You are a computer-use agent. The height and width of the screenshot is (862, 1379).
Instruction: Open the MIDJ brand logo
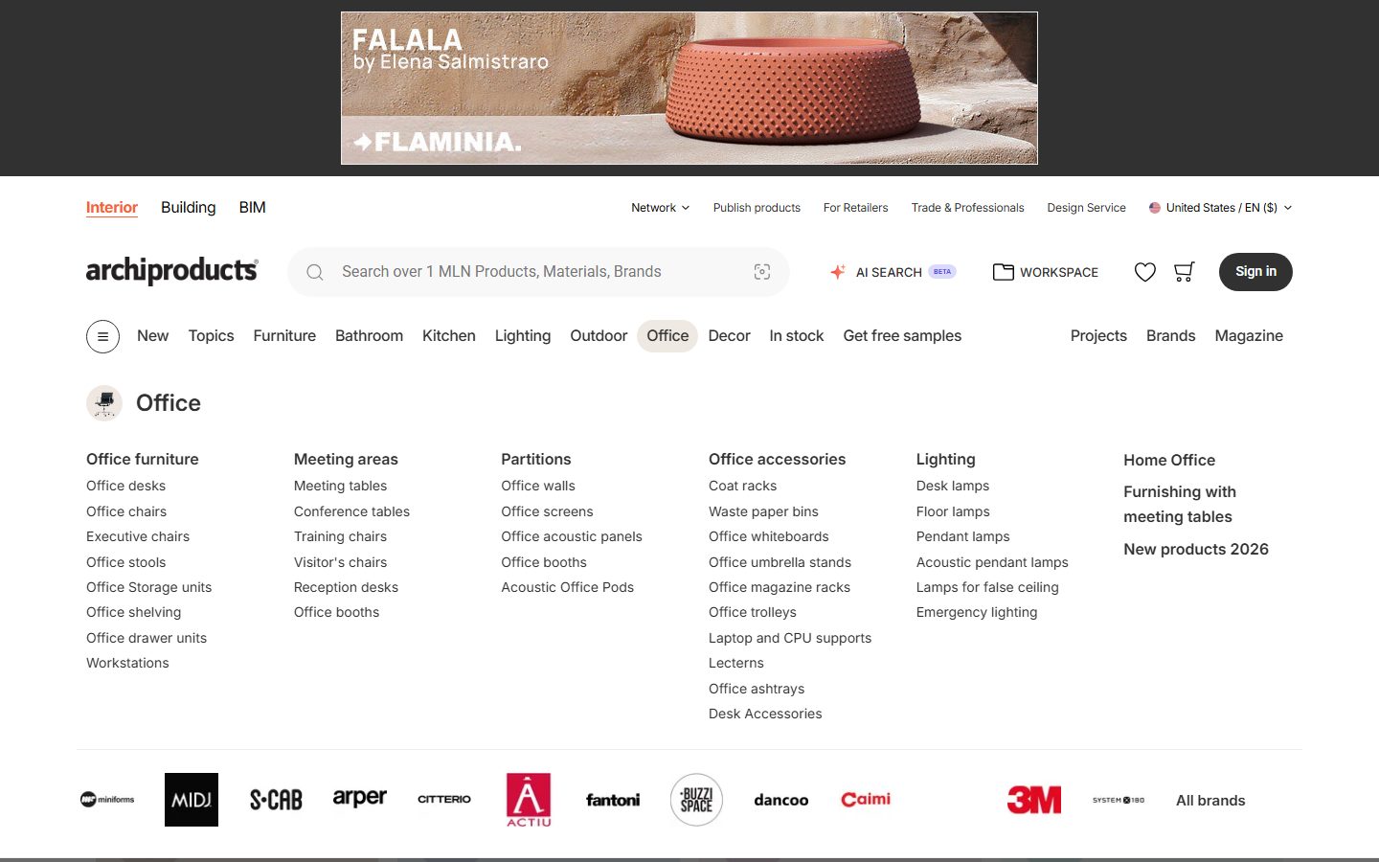pos(192,800)
